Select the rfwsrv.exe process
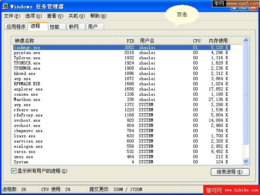The width and height of the screenshot is (260, 195). click(122, 110)
